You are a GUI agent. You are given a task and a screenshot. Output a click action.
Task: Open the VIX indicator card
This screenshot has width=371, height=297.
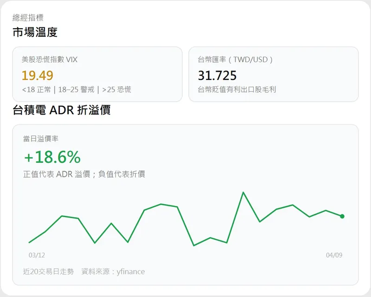tap(97, 74)
